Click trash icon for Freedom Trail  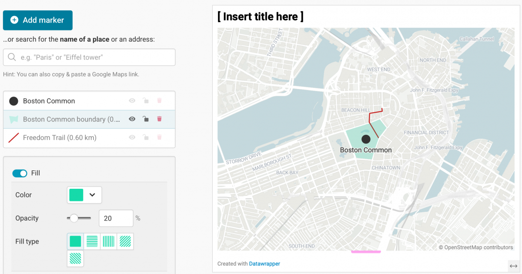tap(159, 137)
